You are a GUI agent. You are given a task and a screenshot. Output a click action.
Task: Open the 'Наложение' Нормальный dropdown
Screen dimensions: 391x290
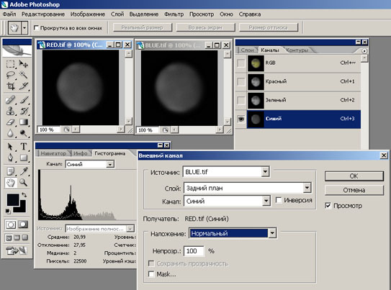[272, 233]
